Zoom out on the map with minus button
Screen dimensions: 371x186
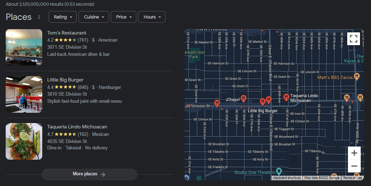click(x=354, y=166)
